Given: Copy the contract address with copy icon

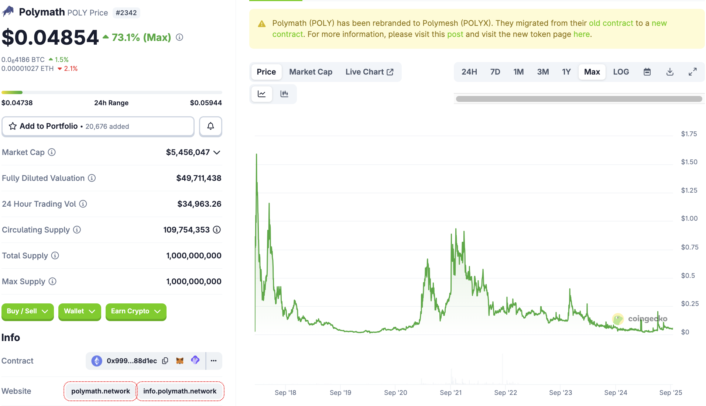Looking at the screenshot, I should [165, 361].
